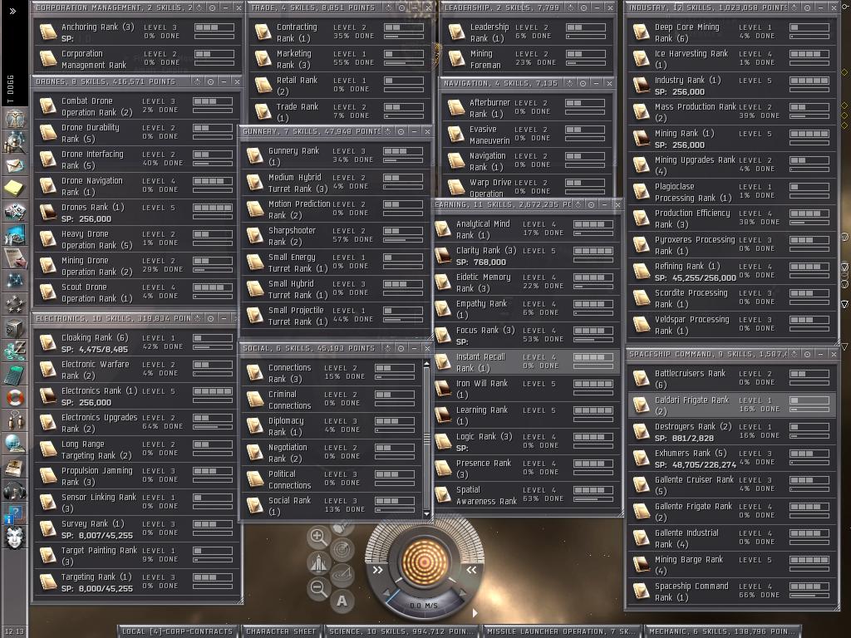Click small white triangle beside the HUD

475,612
